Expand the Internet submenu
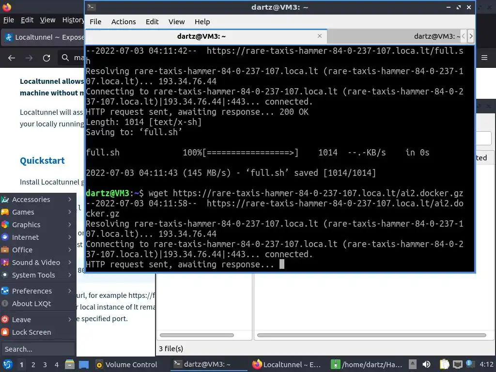 click(38, 237)
